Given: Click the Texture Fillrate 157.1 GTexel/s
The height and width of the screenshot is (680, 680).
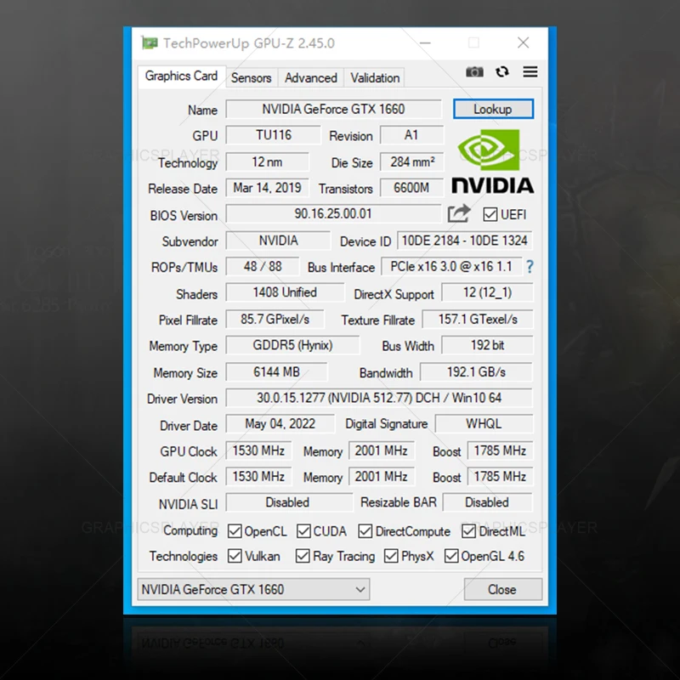Looking at the screenshot, I should coord(478,320).
